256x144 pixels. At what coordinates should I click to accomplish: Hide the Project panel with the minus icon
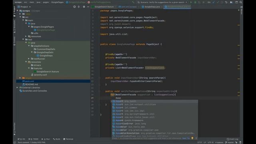(88, 7)
